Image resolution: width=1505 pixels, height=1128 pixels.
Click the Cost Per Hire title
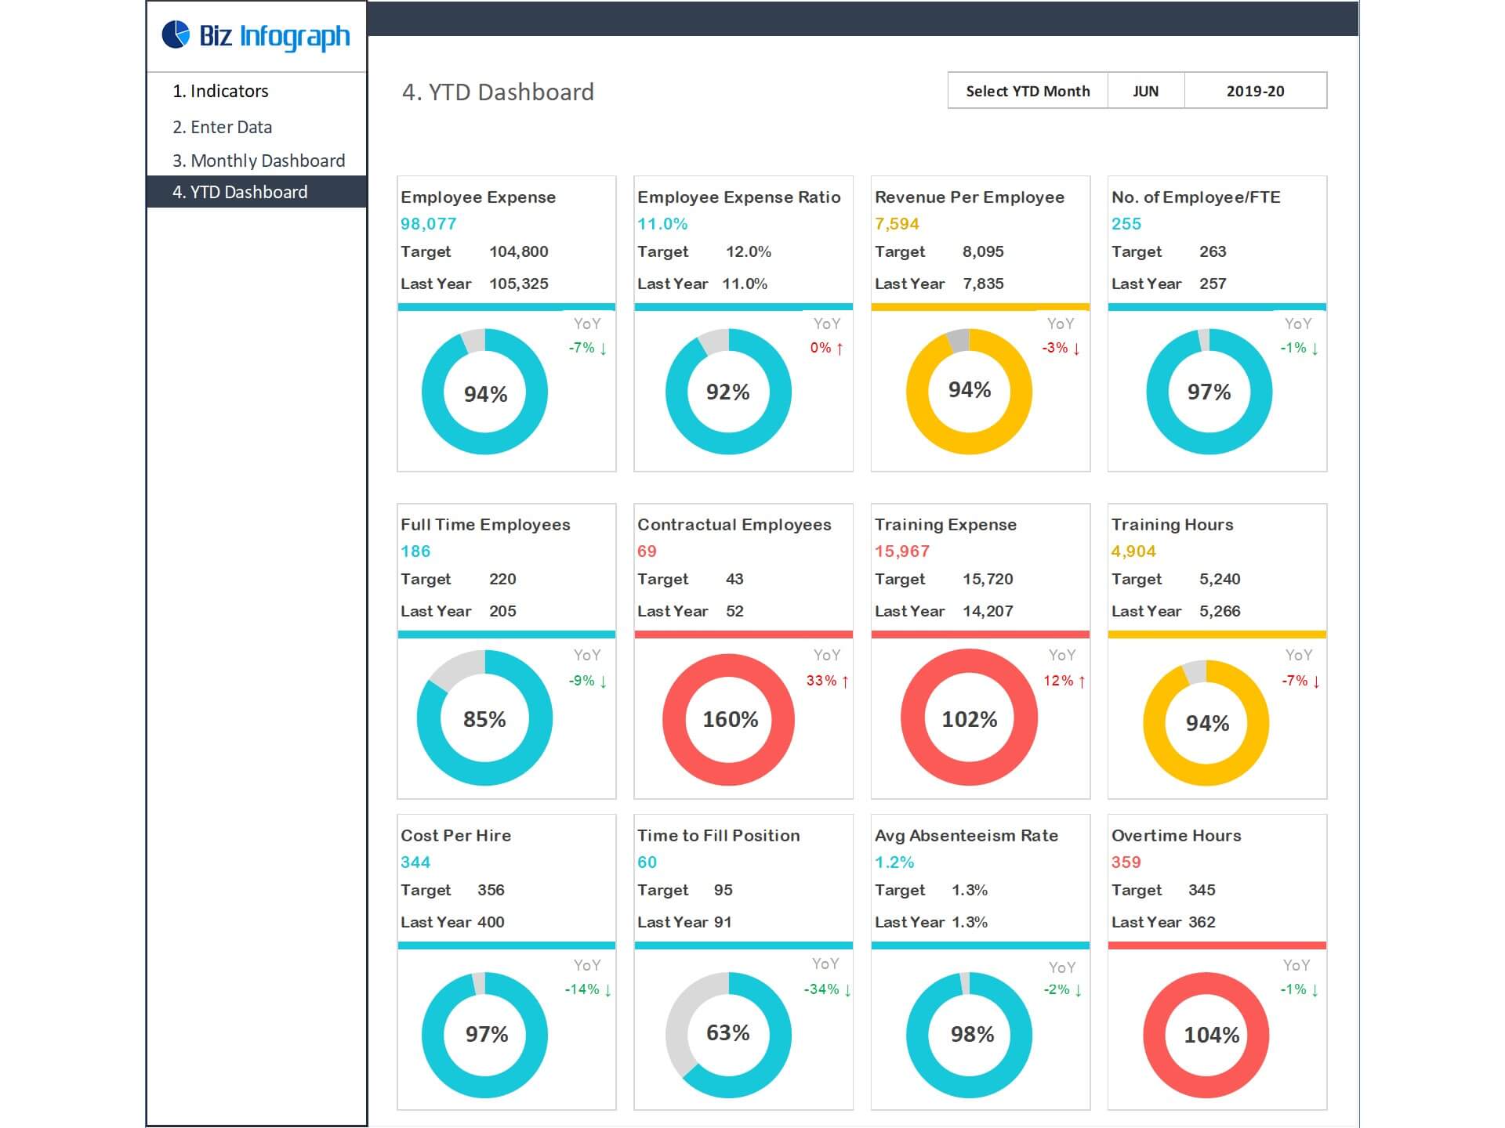[455, 836]
